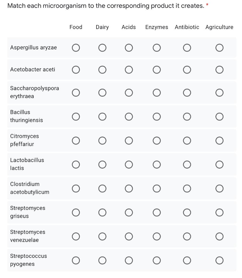The image size is (242, 278).
Task: Mark Aspergillus aryzae under Enzymes
Action: [x=156, y=47]
